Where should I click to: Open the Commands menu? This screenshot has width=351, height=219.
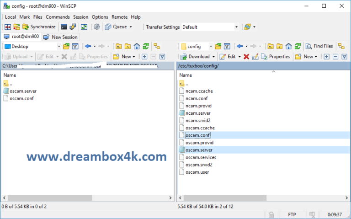click(x=58, y=17)
